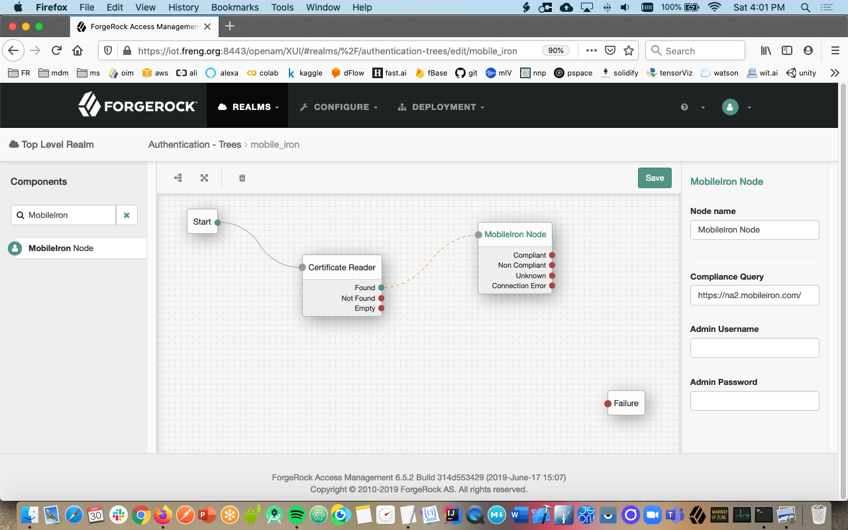Clear the component search with X button
This screenshot has height=530, width=848.
(x=127, y=215)
